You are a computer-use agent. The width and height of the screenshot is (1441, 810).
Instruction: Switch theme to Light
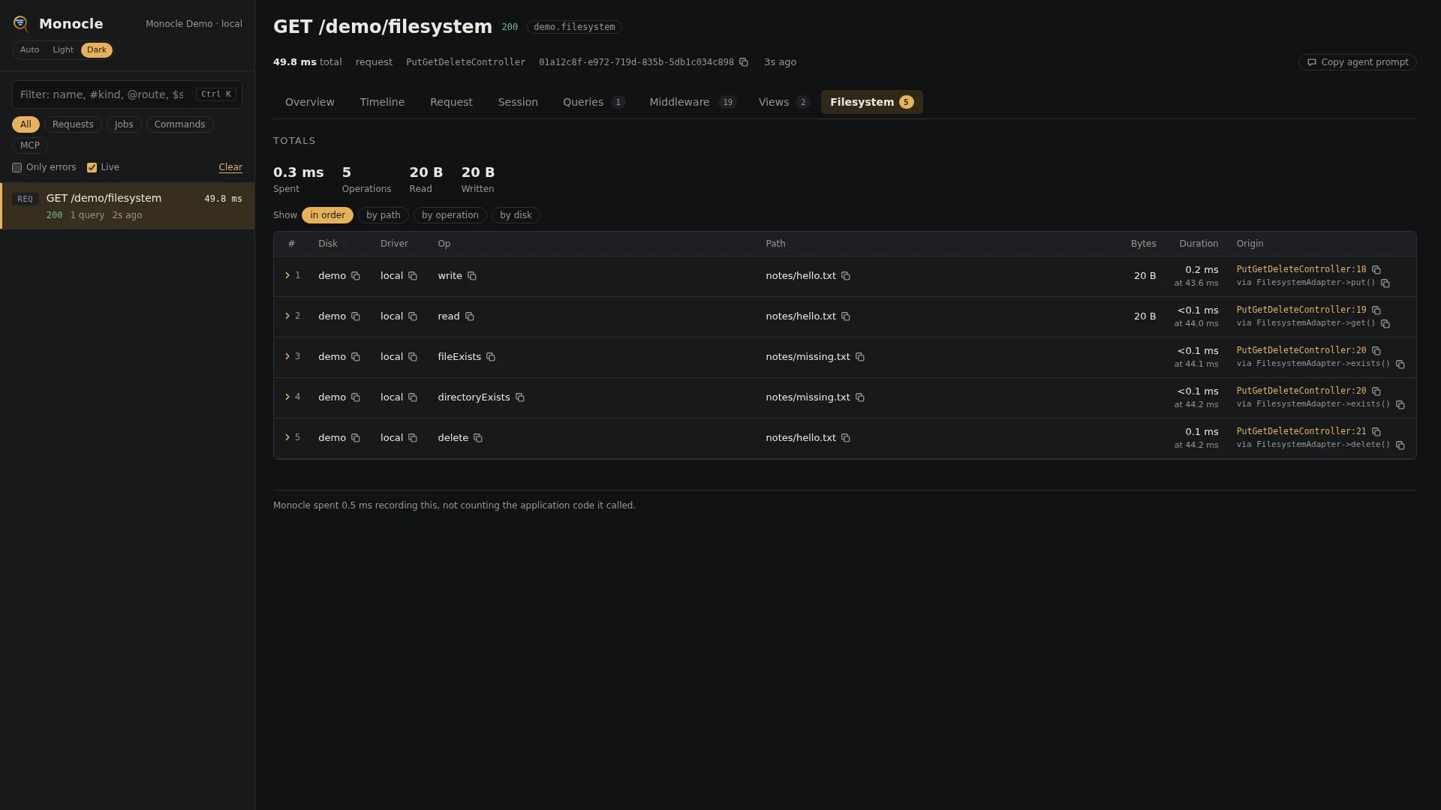(x=63, y=50)
